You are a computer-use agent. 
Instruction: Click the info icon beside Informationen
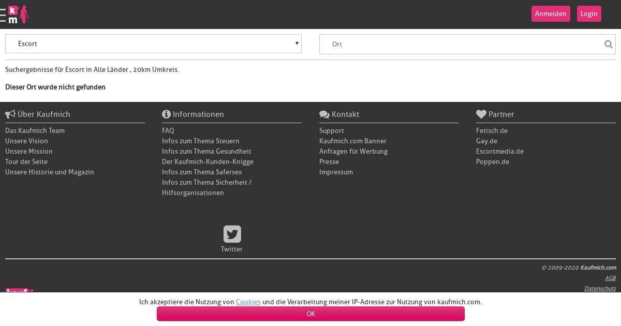pos(166,114)
